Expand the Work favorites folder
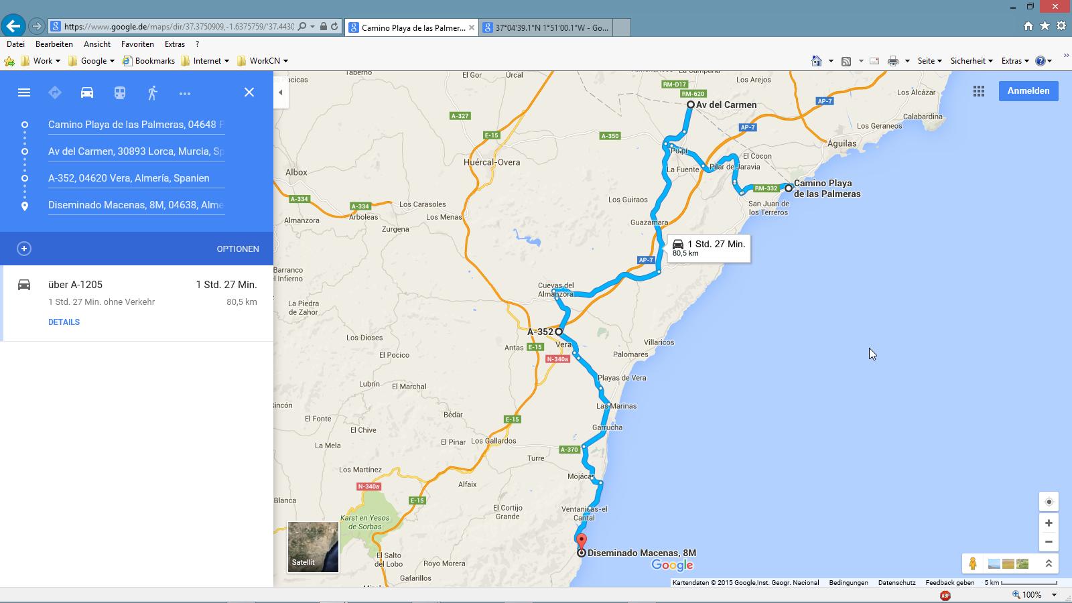This screenshot has height=603, width=1072. click(x=41, y=61)
